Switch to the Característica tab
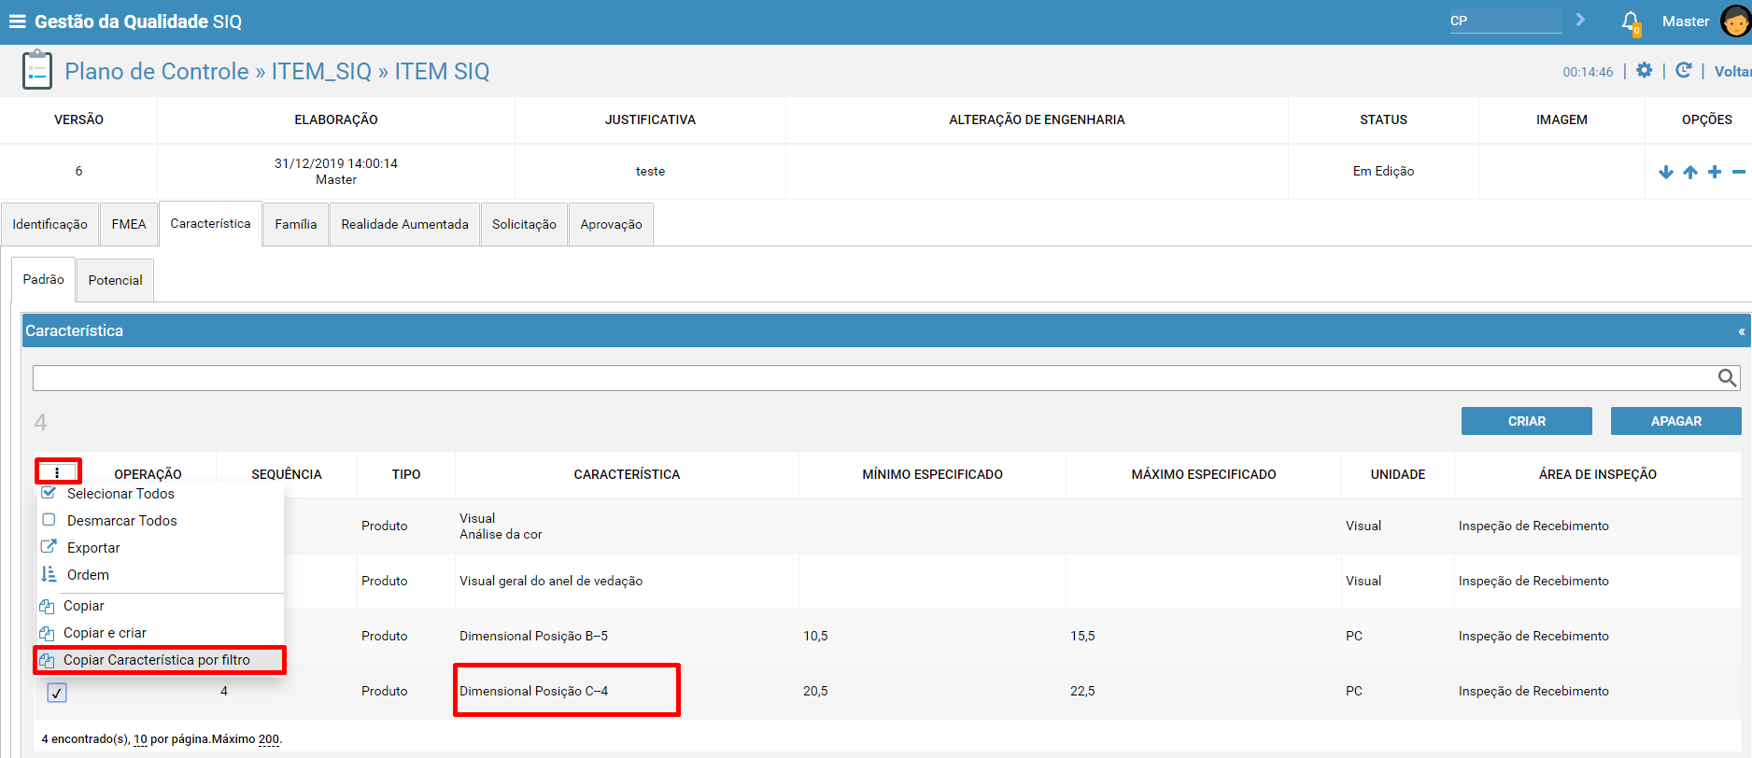Image resolution: width=1752 pixels, height=758 pixels. tap(210, 223)
